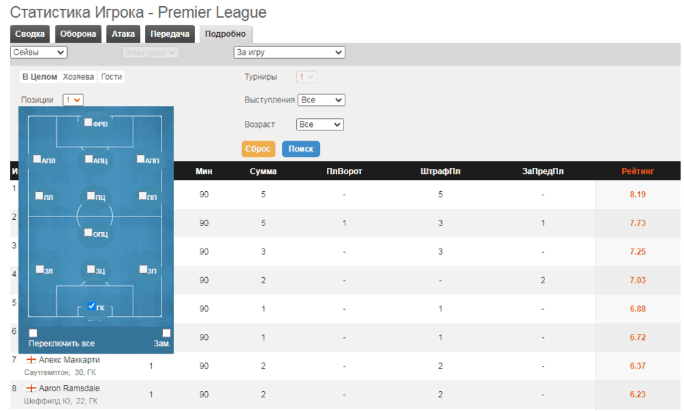Open the Сейвы statistic dropdown

(x=39, y=53)
